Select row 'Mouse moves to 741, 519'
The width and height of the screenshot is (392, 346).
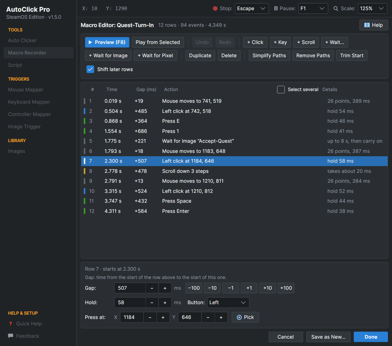(234, 101)
